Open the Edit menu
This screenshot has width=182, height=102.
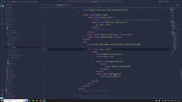click(9, 2)
